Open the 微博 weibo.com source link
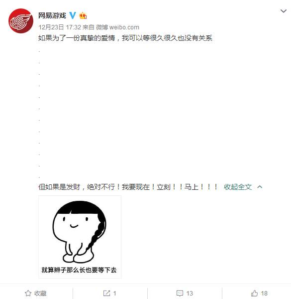 (117, 27)
